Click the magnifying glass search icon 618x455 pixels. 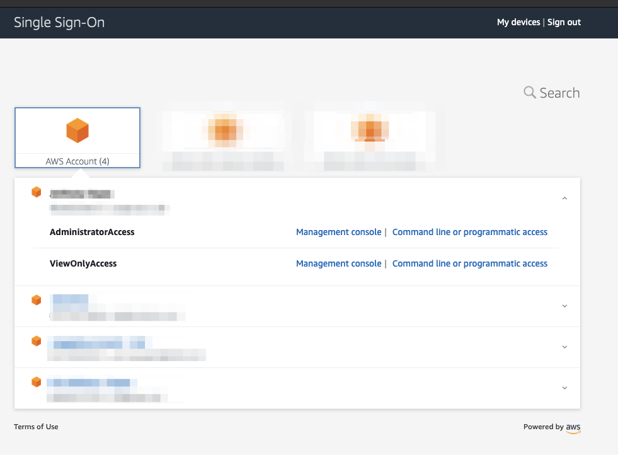point(530,93)
